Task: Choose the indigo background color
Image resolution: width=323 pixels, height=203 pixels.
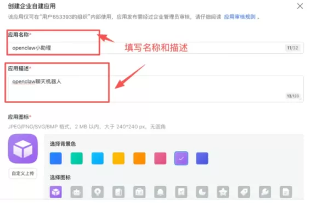Action: click(x=202, y=158)
